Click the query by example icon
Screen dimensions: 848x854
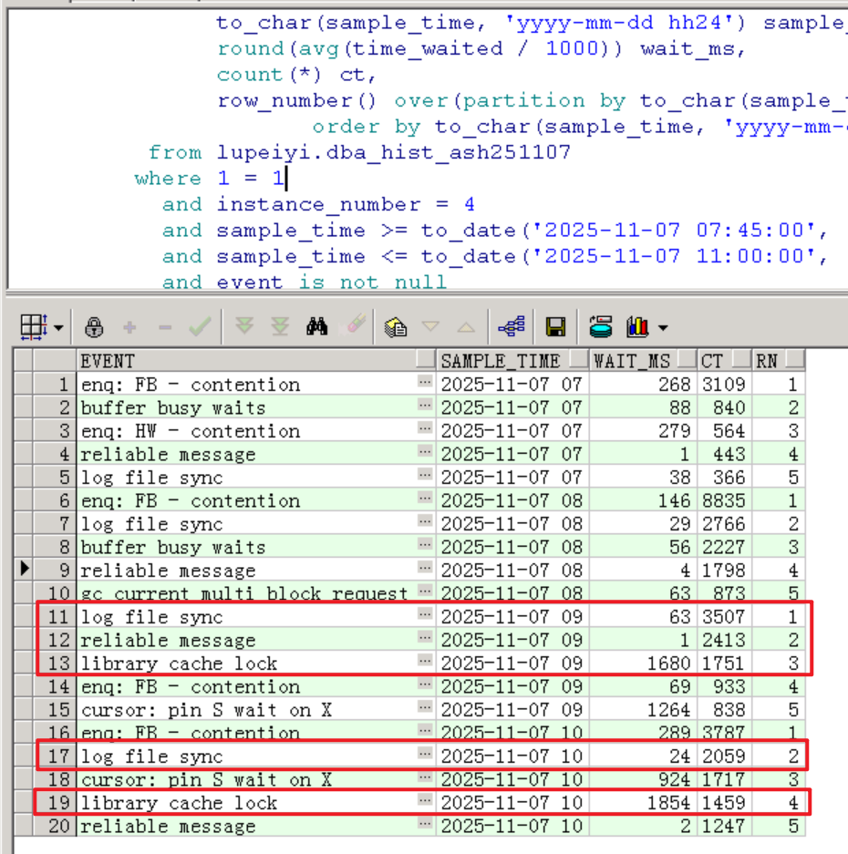click(396, 327)
